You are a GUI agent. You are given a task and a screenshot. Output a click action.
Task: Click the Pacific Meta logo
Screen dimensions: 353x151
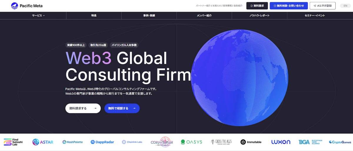(27, 6)
